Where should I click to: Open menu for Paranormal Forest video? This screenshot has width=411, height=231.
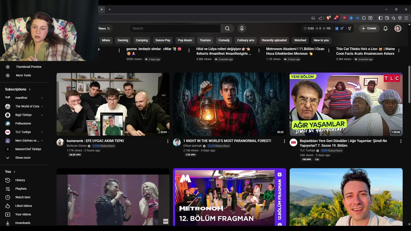click(284, 141)
